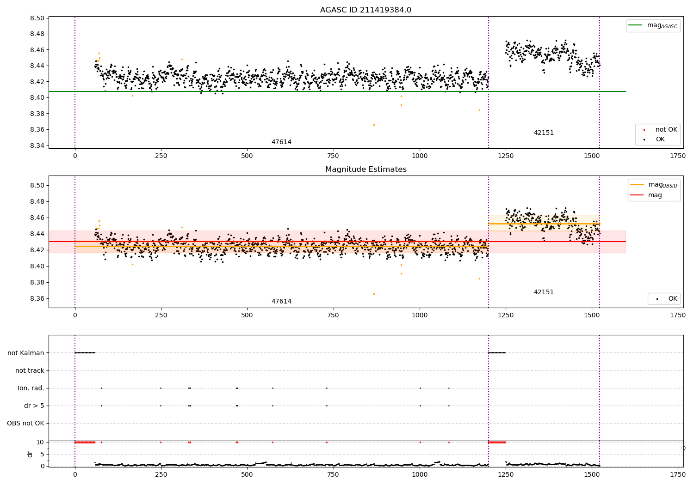Viewport: 694px width, 485px height.
Task: Click the 750 x-tick under the bottom panel
Action: (x=333, y=474)
